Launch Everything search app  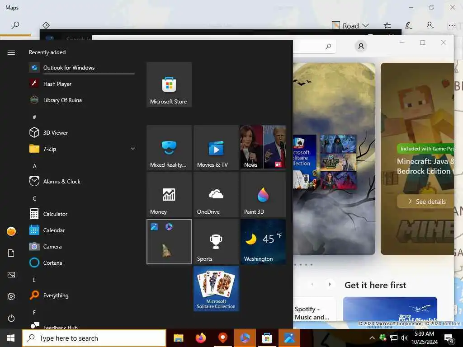pos(82,295)
